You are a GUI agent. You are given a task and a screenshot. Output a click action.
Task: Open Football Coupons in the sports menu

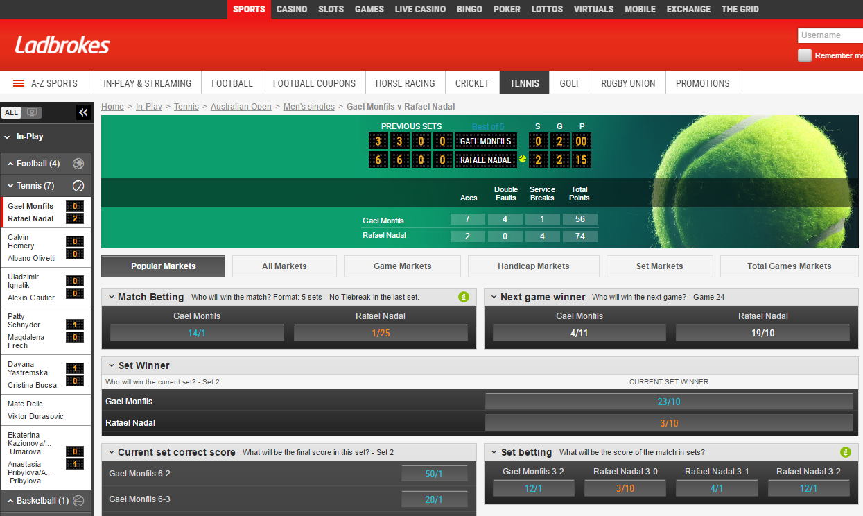point(314,83)
